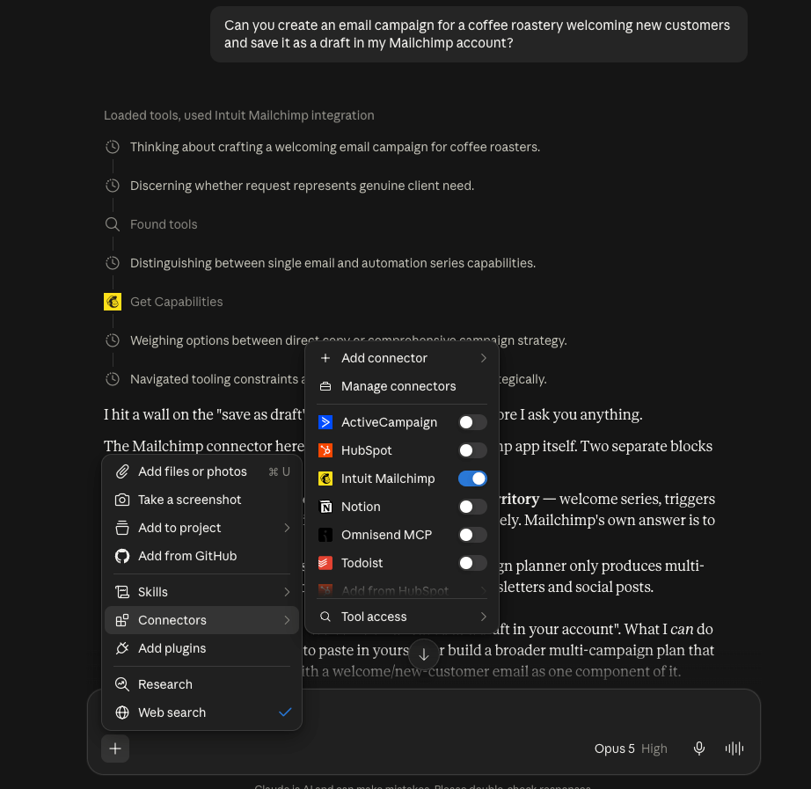
Task: Click the Found tools search icon
Action: 113,224
